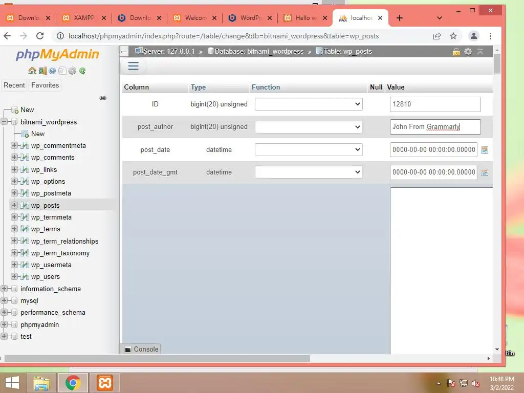Switch to the XAMPP browser tab
The width and height of the screenshot is (524, 393).
tap(84, 18)
